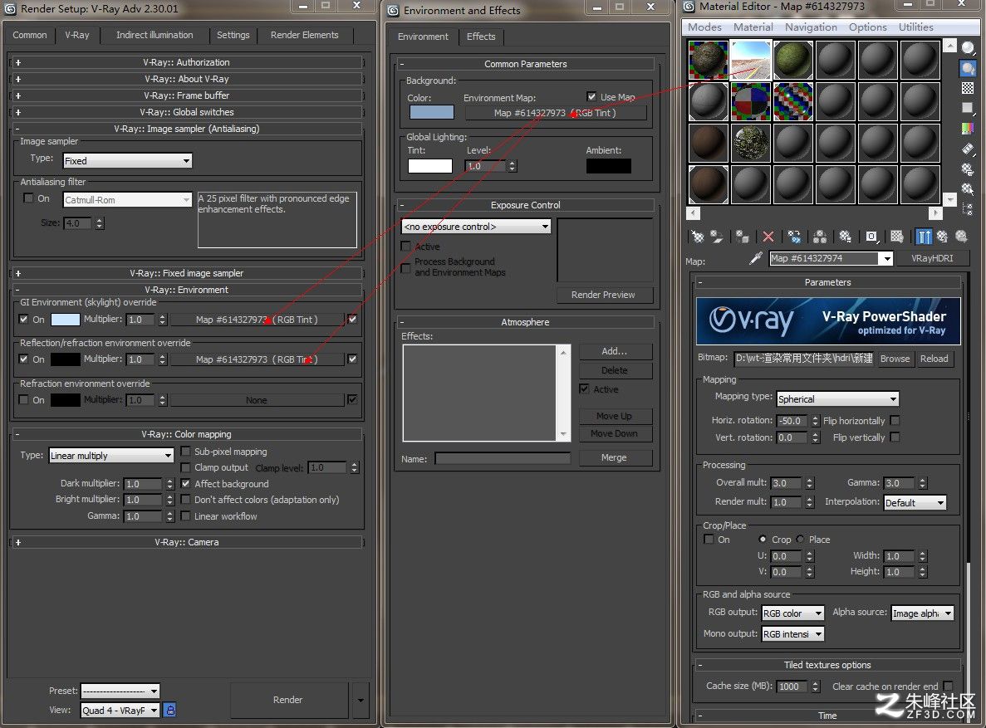Toggle Affect background checkbox
986x728 pixels.
tap(185, 483)
